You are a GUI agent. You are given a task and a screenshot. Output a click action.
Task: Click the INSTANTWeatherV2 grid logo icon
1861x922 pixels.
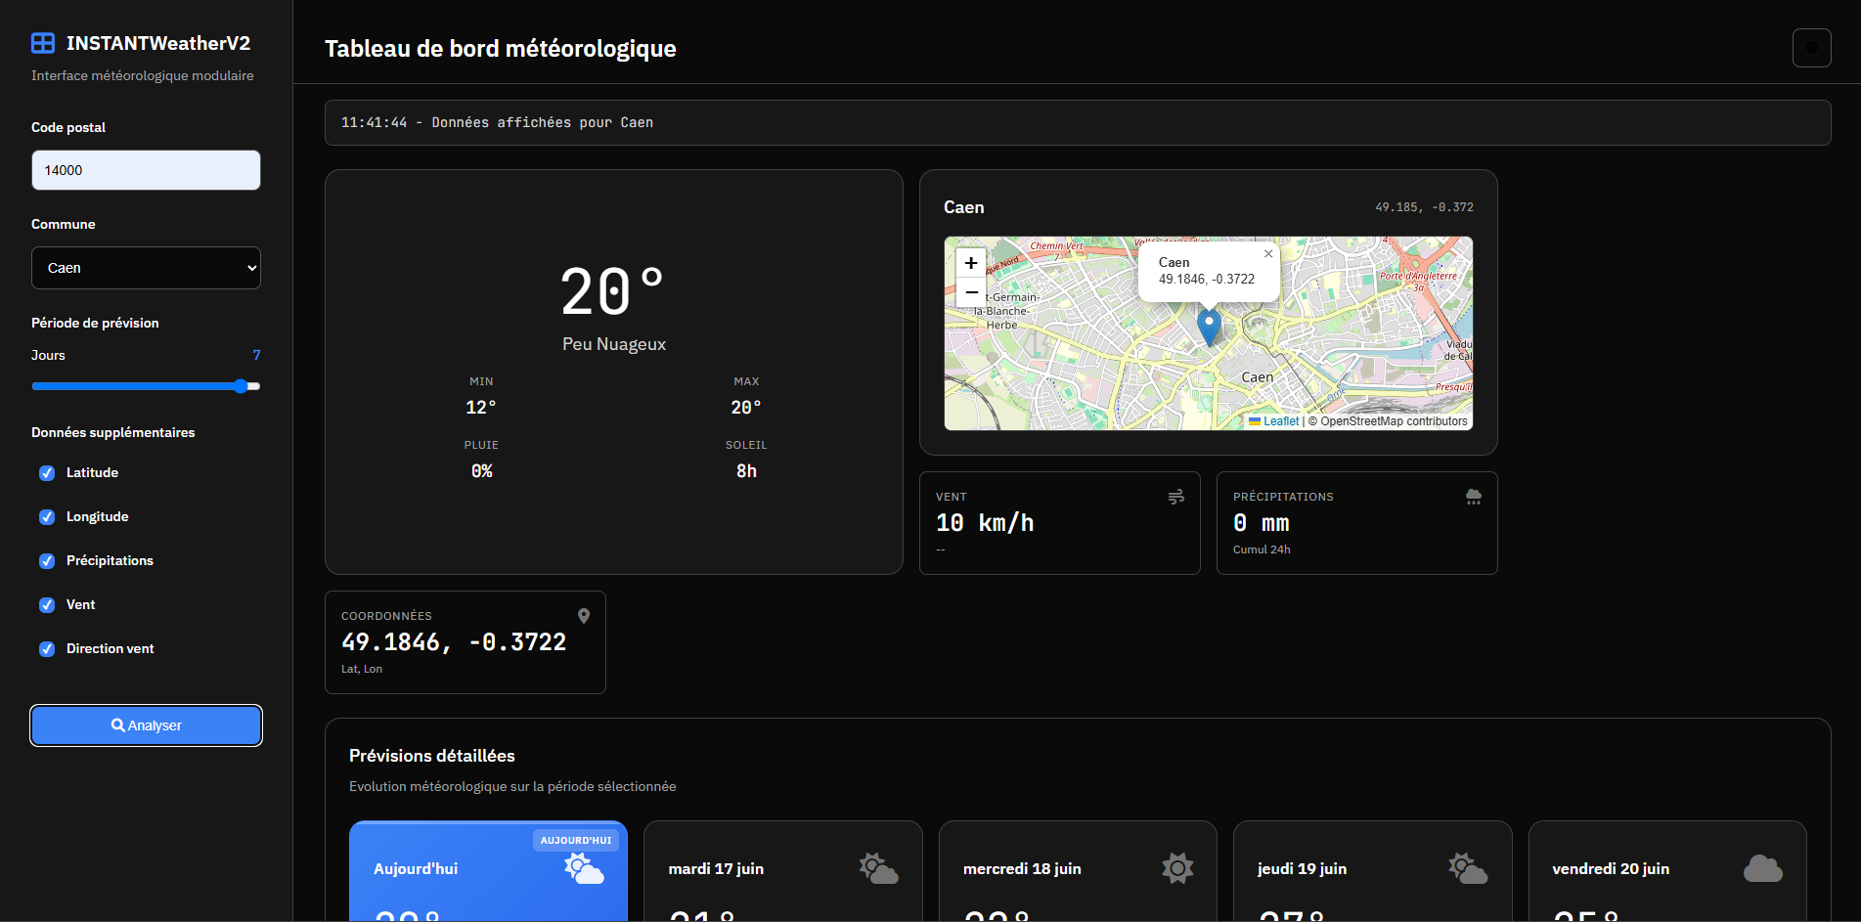(x=42, y=42)
